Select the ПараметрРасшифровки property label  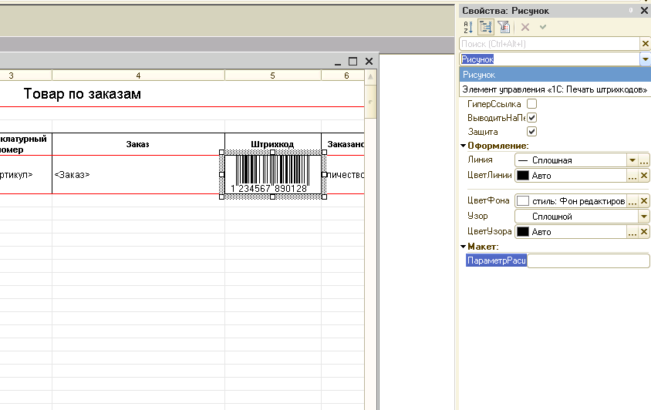point(496,260)
